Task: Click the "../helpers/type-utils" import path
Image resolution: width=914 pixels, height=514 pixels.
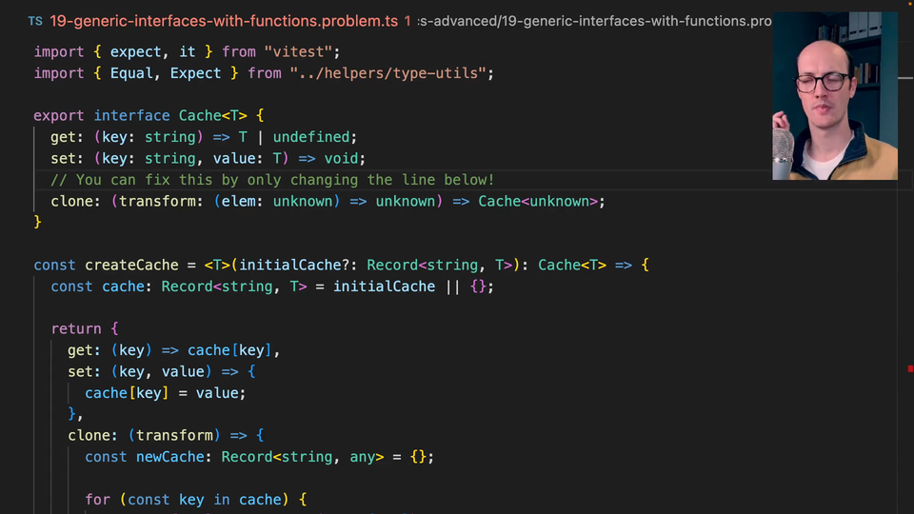Action: 388,73
